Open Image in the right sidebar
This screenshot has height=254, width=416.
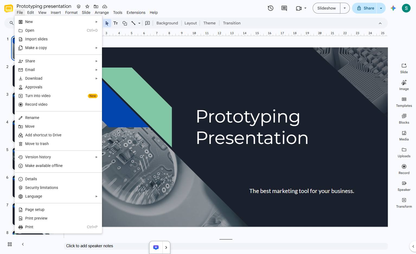click(x=404, y=85)
